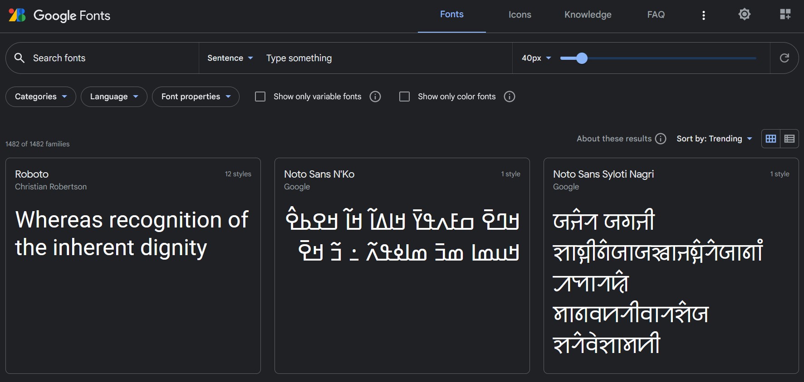The image size is (804, 382).
Task: Click the search magnifier icon
Action: tap(20, 58)
